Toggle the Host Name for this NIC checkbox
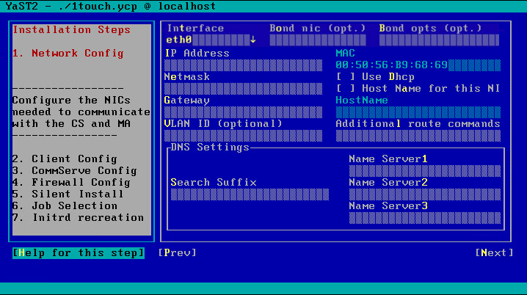This screenshot has width=527, height=295. click(x=345, y=88)
